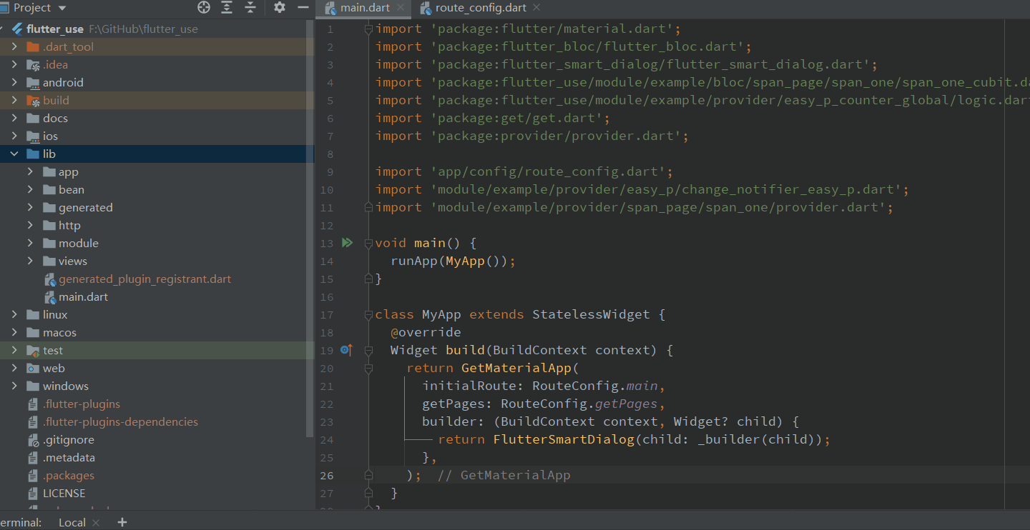Collapse the lib folder in tree

pyautogui.click(x=14, y=154)
